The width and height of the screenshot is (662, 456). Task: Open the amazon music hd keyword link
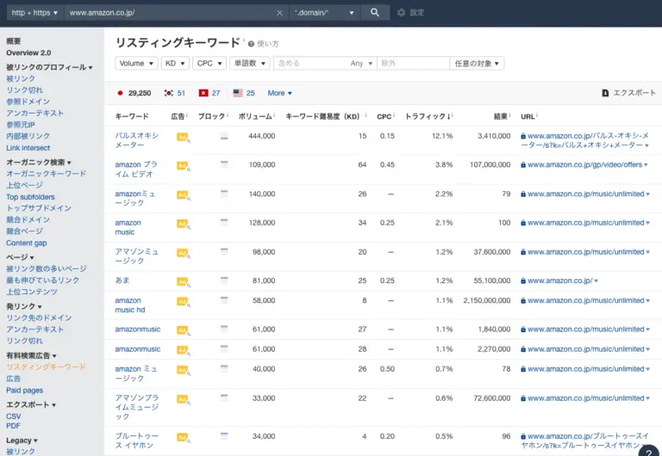click(130, 305)
